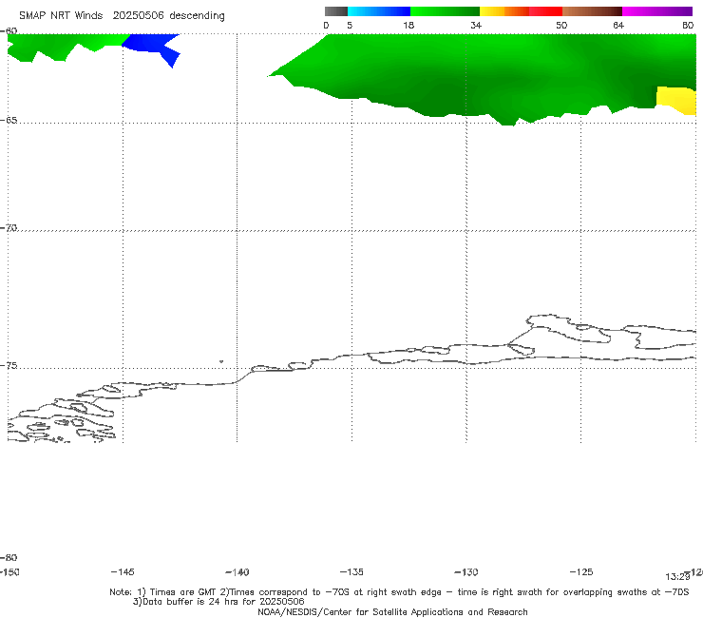Click the yellow-orange part of the color bar

point(504,11)
